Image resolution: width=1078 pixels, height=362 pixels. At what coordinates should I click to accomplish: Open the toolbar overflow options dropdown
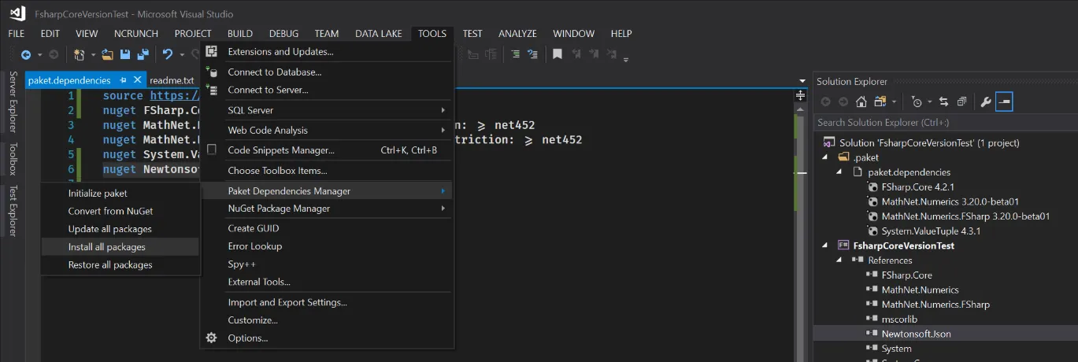pyautogui.click(x=626, y=59)
